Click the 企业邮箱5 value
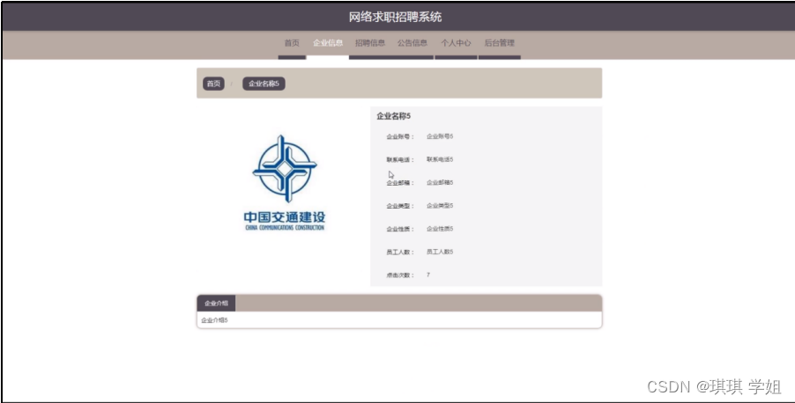The height and width of the screenshot is (403, 795). [440, 183]
